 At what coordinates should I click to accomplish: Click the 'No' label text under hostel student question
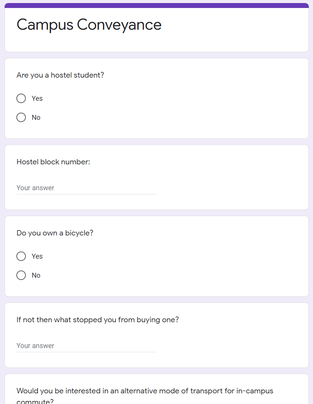coord(36,118)
